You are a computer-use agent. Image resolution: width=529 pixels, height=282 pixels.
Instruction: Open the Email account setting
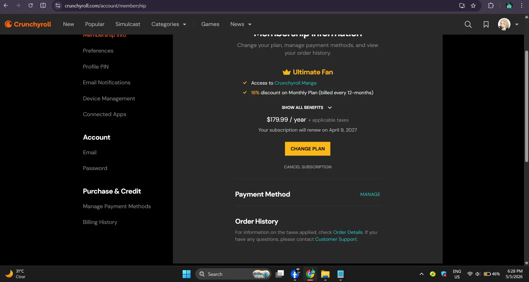[90, 152]
